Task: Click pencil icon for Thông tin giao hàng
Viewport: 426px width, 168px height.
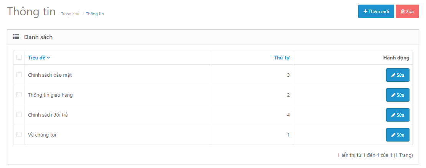Action: 393,95
